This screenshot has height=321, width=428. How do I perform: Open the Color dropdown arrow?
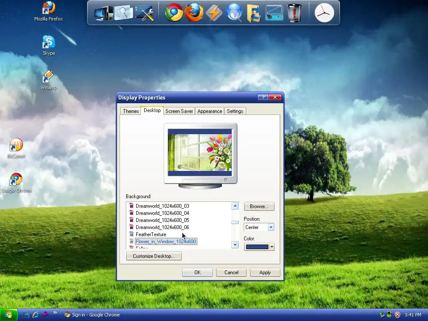coord(272,247)
